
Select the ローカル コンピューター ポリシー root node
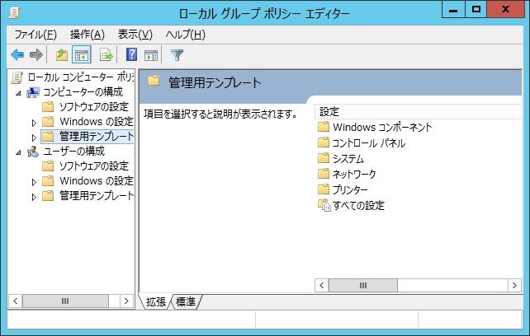click(x=81, y=77)
